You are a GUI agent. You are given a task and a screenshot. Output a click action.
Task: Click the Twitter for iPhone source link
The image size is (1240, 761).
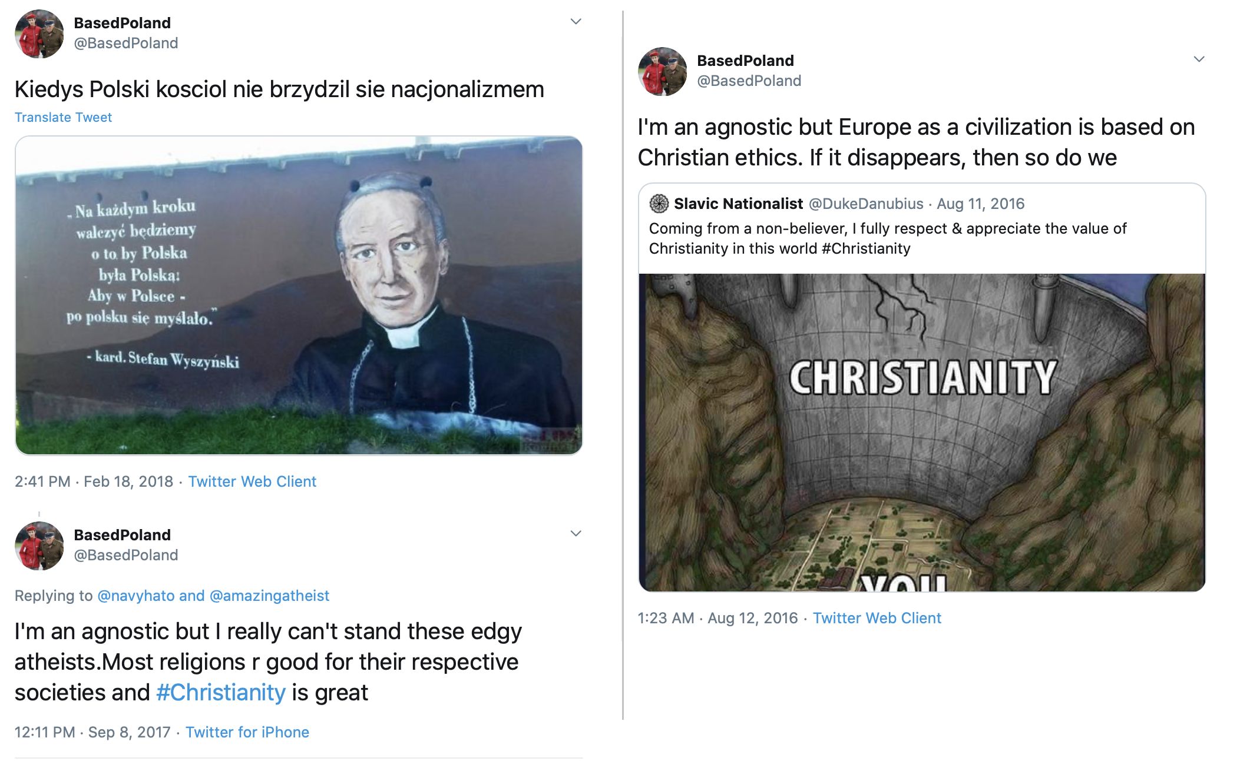(x=247, y=732)
